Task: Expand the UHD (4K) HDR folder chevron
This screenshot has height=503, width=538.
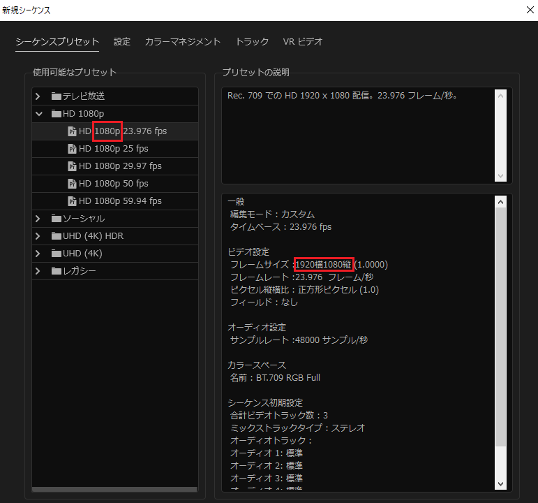Action: click(38, 236)
